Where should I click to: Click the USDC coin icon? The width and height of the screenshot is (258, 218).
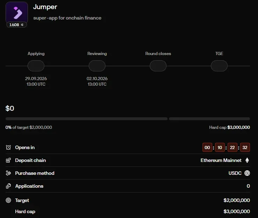pos(247,173)
